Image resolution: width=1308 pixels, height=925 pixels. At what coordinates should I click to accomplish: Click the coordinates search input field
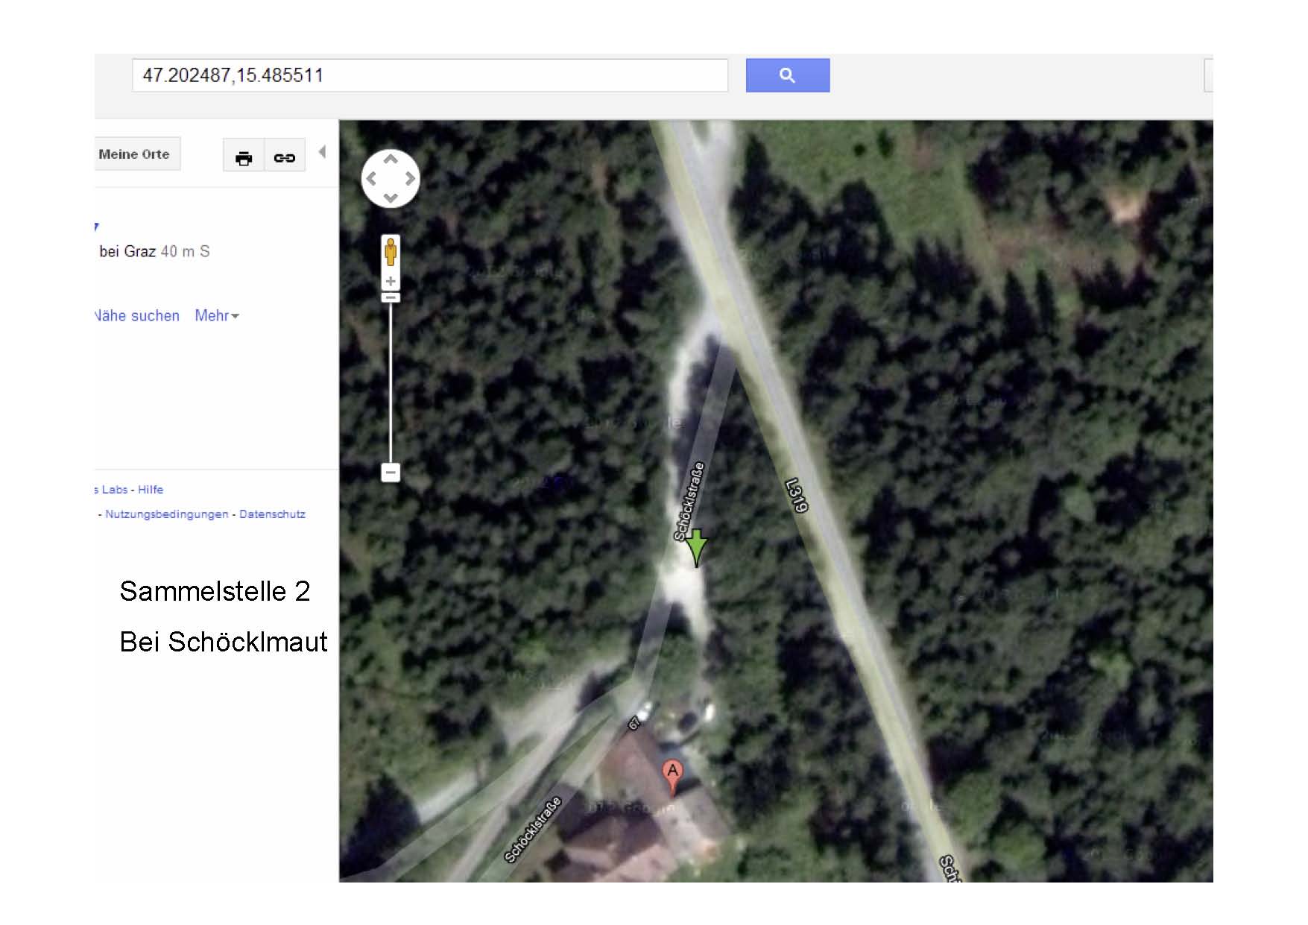pyautogui.click(x=430, y=75)
